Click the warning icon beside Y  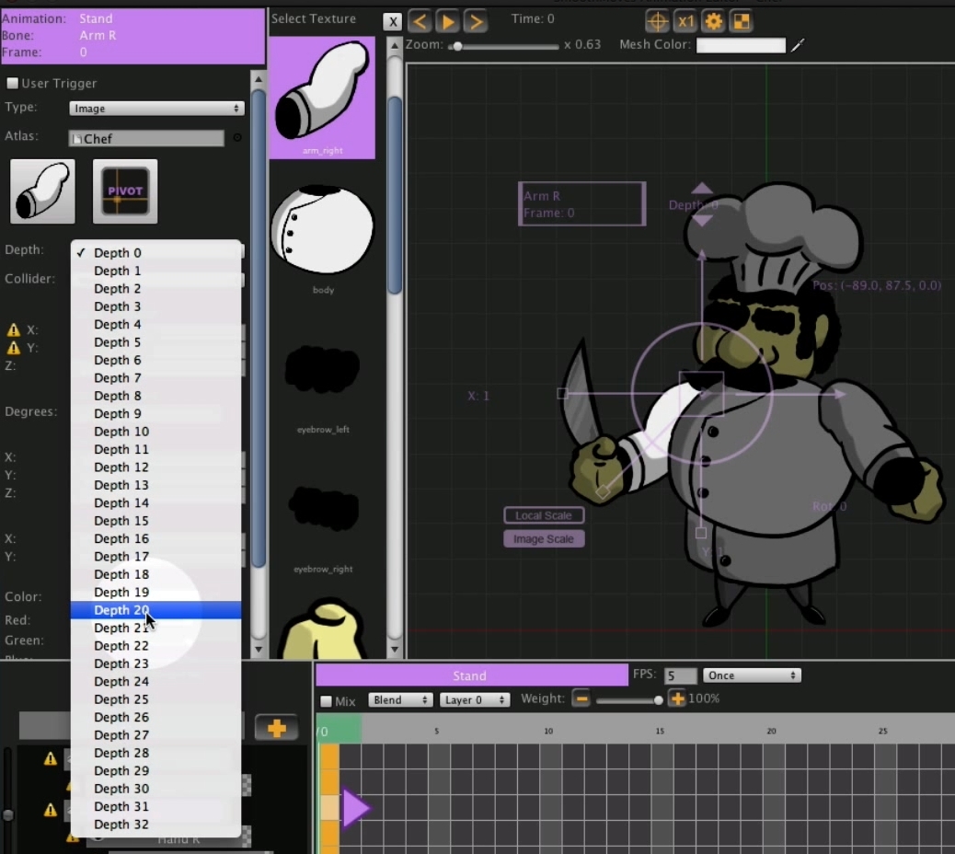pyautogui.click(x=14, y=348)
